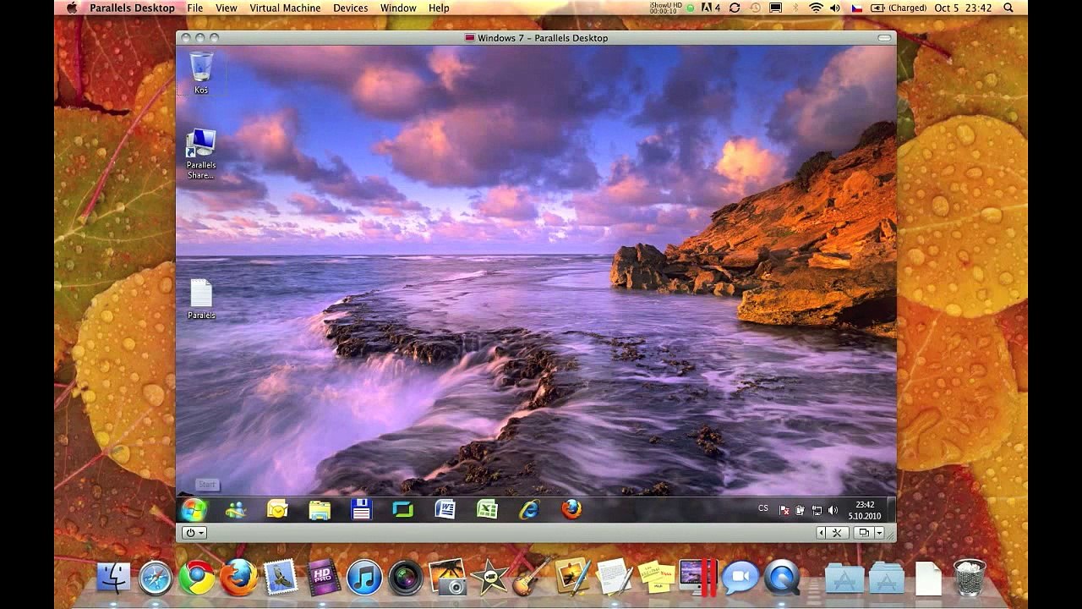This screenshot has width=1082, height=609.
Task: Open the Outlook mail icon in taskbar
Action: tap(277, 509)
